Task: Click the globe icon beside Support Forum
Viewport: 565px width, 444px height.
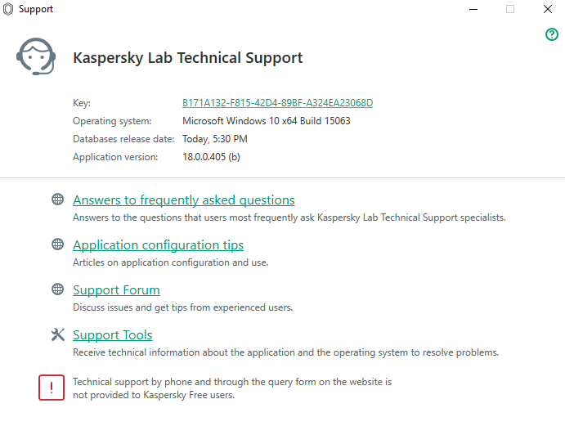Action: [58, 289]
